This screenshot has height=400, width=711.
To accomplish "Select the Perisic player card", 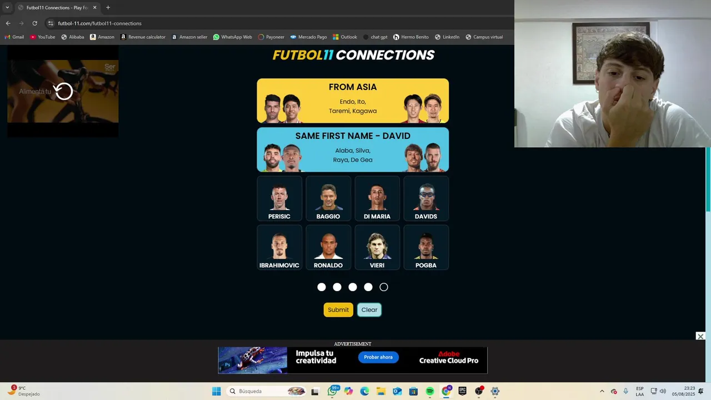I will (x=279, y=198).
